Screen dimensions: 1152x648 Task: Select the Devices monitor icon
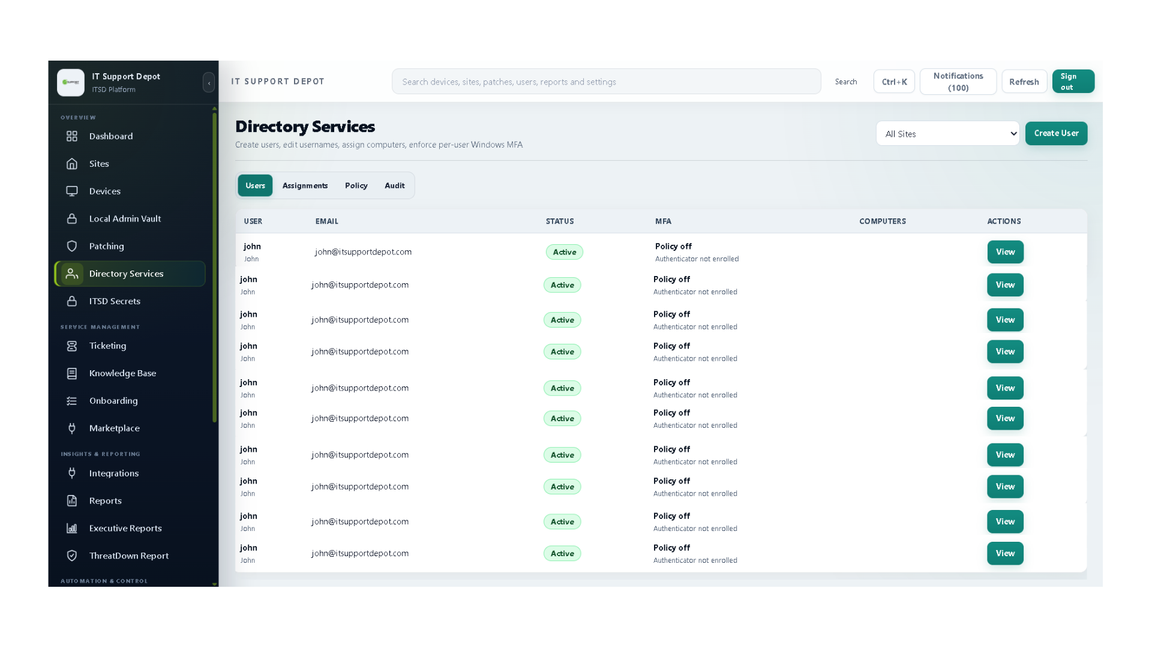pyautogui.click(x=72, y=191)
